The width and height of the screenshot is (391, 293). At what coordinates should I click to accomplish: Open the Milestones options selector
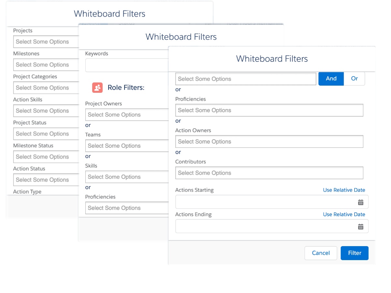pyautogui.click(x=46, y=64)
